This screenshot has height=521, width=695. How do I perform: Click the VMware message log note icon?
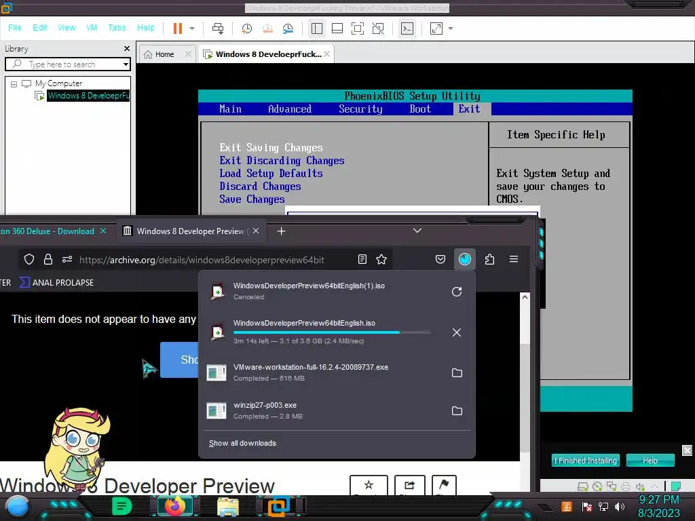pyautogui.click(x=675, y=486)
